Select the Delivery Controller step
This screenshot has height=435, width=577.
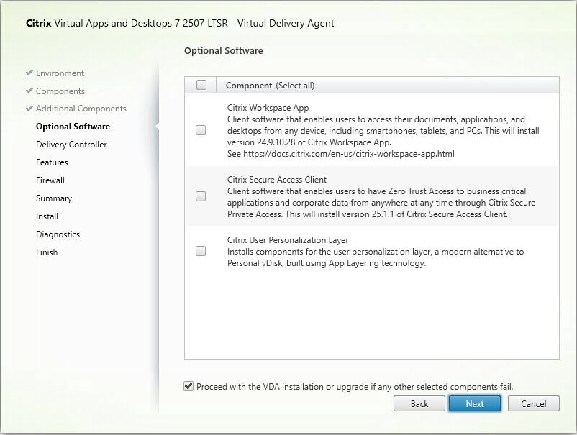(72, 144)
